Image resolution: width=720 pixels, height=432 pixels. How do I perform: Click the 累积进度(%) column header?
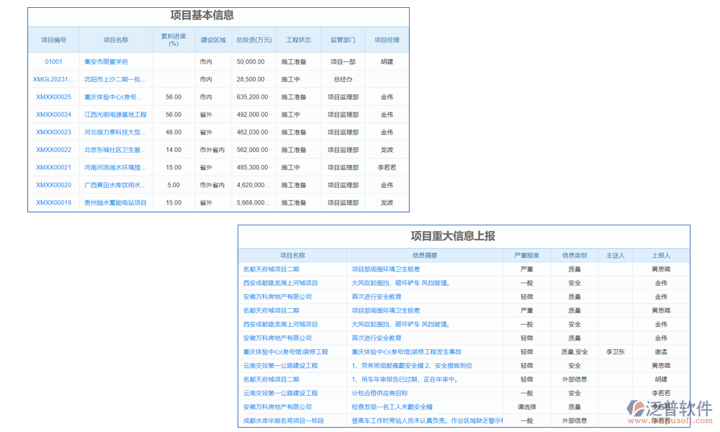[x=173, y=40]
